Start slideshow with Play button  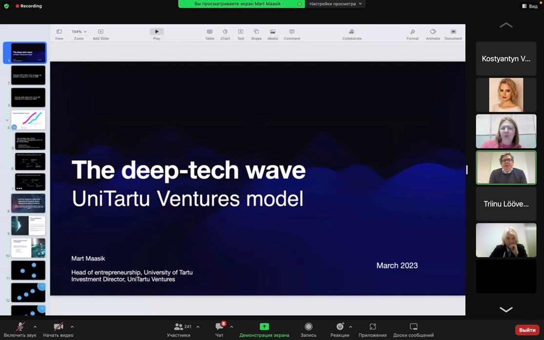click(x=157, y=32)
